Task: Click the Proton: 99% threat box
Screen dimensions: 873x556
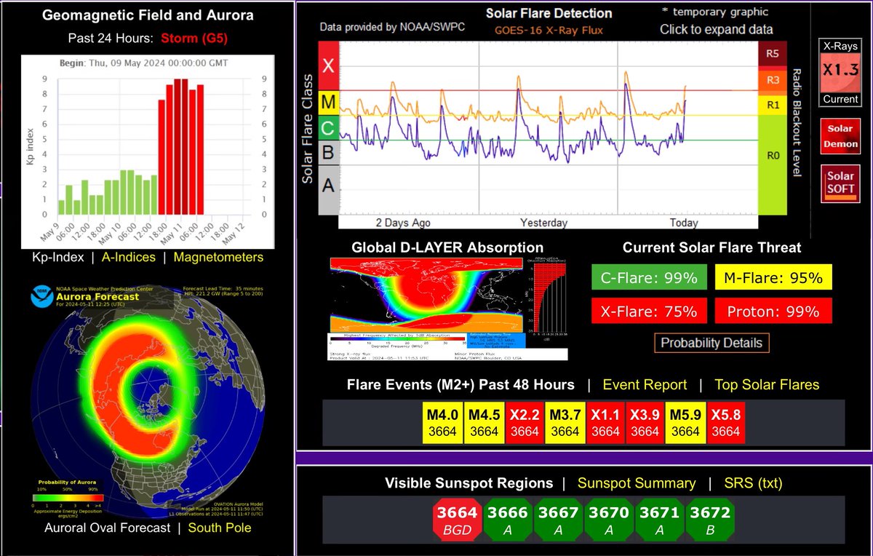Action: tap(773, 311)
